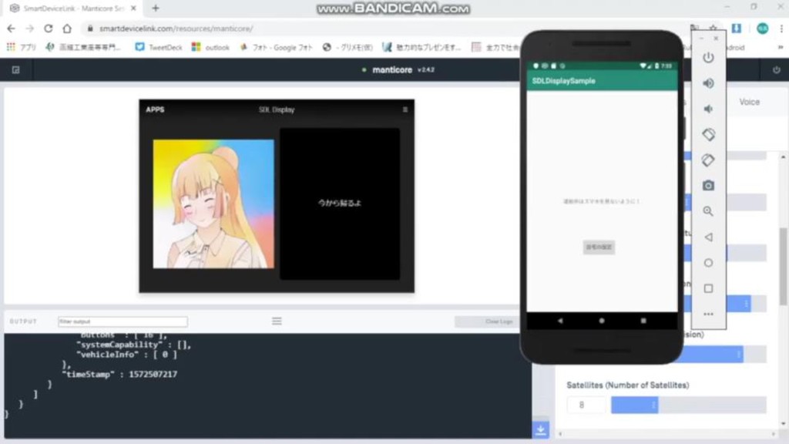This screenshot has height=444, width=789.
Task: Click the black text panel in SDL display
Action: coord(340,203)
